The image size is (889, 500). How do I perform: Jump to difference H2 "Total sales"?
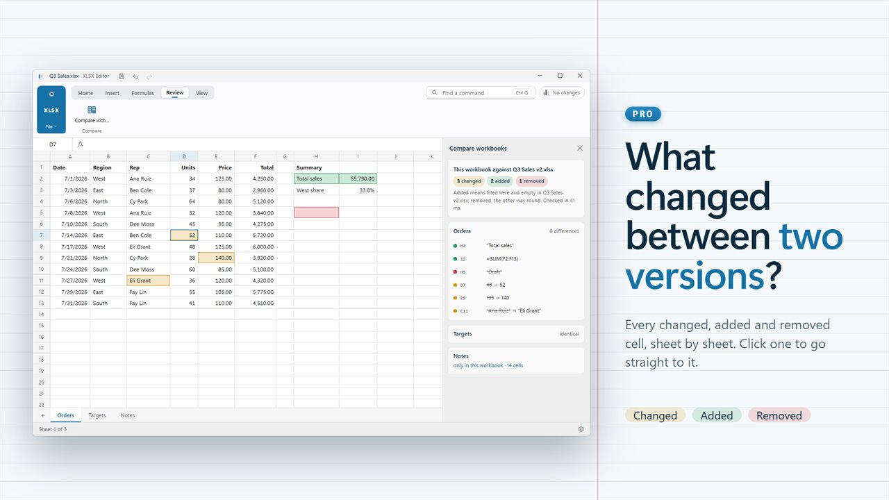tap(516, 246)
